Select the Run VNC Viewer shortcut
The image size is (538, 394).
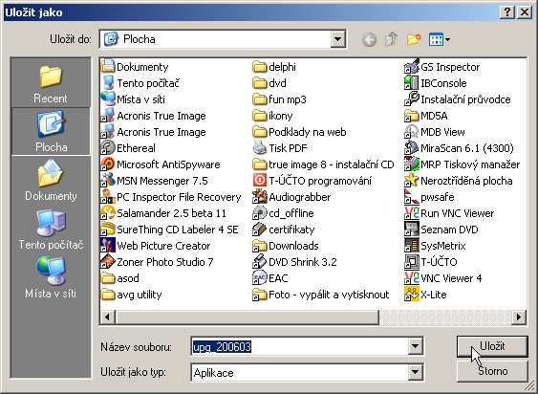coord(449,213)
